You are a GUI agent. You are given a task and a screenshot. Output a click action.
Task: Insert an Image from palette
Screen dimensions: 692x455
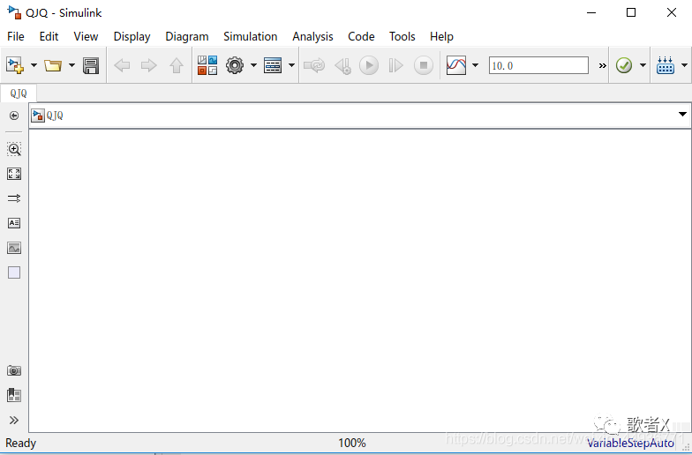(x=14, y=248)
